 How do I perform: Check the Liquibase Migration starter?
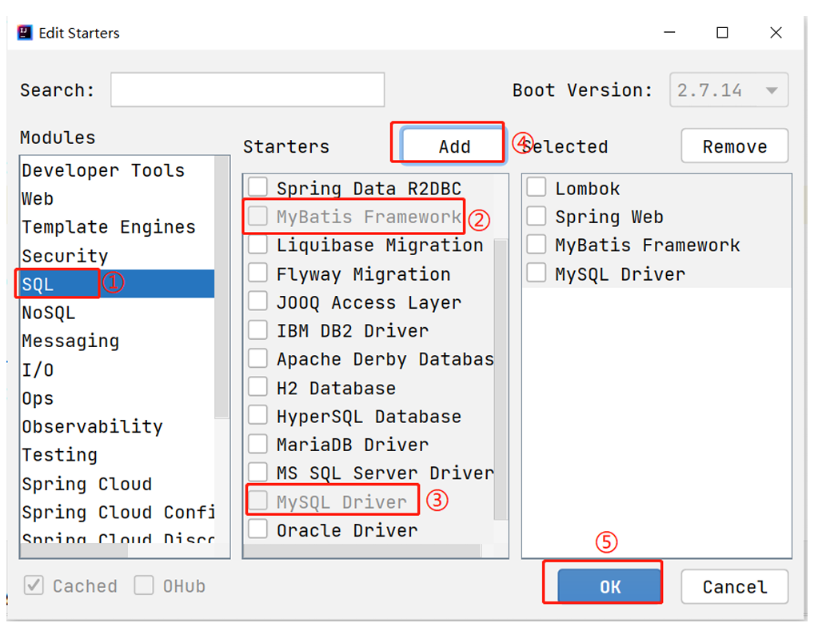tap(257, 244)
